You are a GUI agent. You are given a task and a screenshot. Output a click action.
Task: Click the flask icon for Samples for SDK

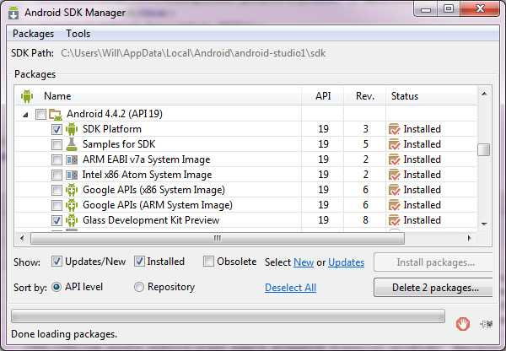pos(72,144)
